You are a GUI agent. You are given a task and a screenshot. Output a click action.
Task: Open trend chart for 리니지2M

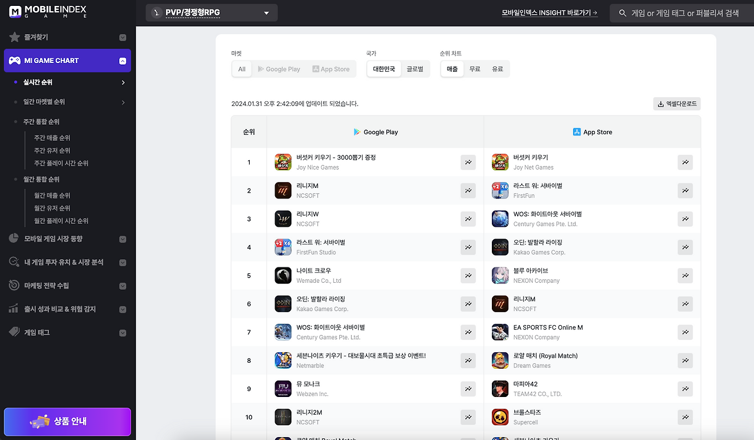[468, 417]
